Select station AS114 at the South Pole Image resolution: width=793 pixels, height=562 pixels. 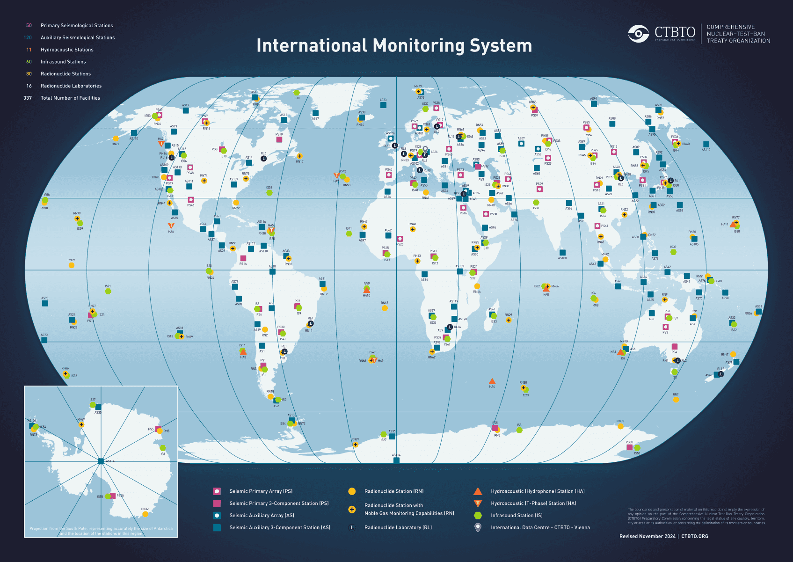point(100,460)
